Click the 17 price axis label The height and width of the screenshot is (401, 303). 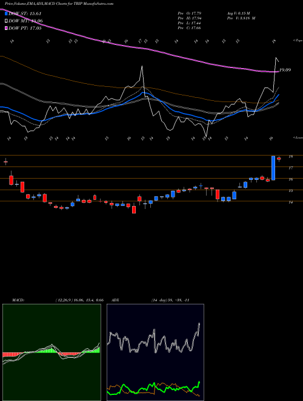[290, 168]
